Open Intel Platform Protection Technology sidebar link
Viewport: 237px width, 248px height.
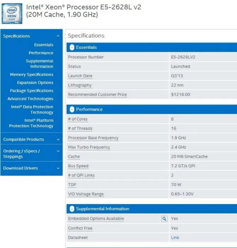[31, 123]
